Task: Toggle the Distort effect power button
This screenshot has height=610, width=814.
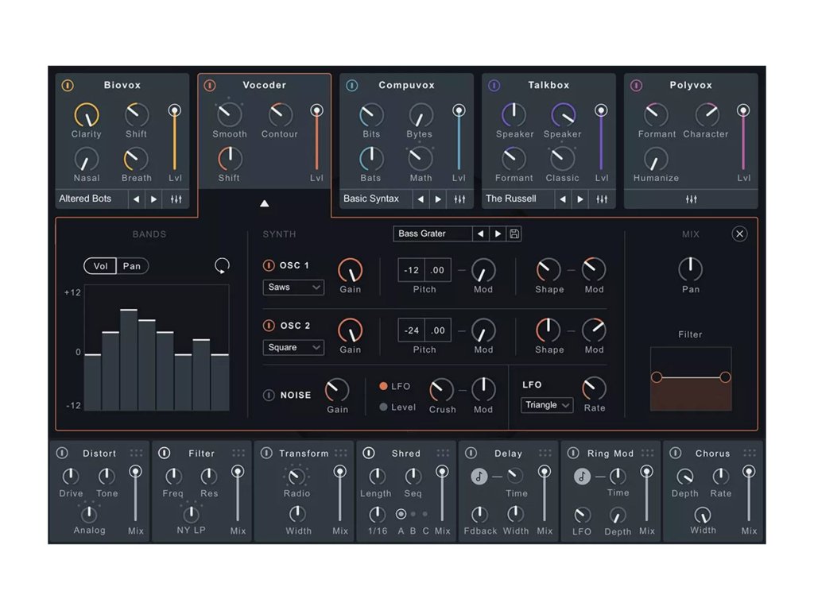Action: tap(62, 453)
